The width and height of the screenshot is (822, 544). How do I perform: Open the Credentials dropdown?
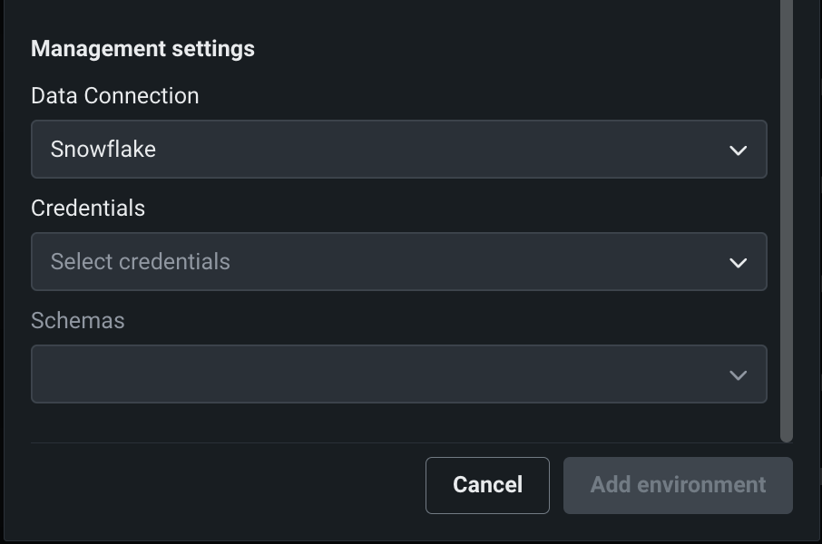click(x=398, y=262)
